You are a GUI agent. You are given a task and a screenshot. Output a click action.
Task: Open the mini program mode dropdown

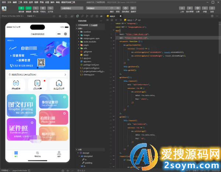tap(69, 8)
